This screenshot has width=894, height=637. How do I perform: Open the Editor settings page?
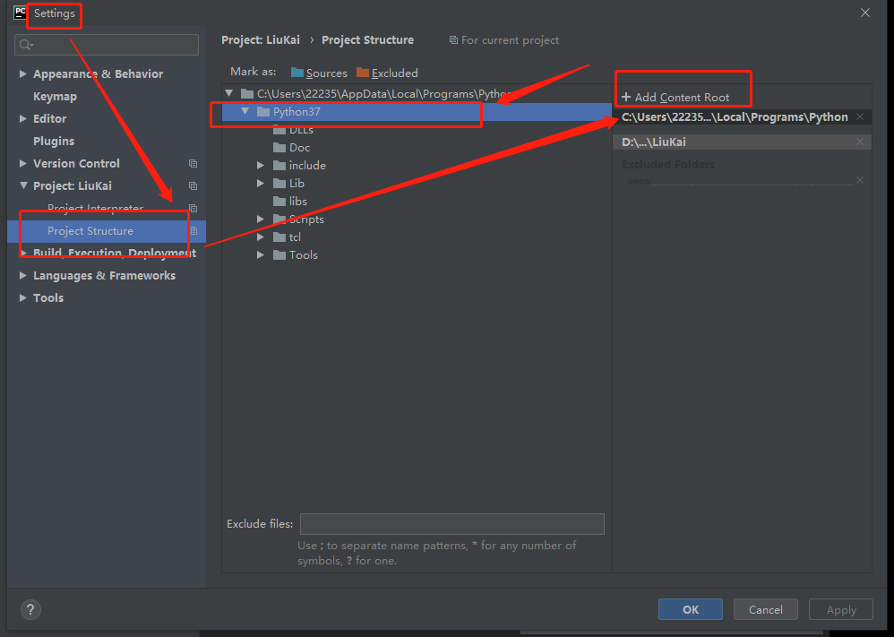pos(49,118)
